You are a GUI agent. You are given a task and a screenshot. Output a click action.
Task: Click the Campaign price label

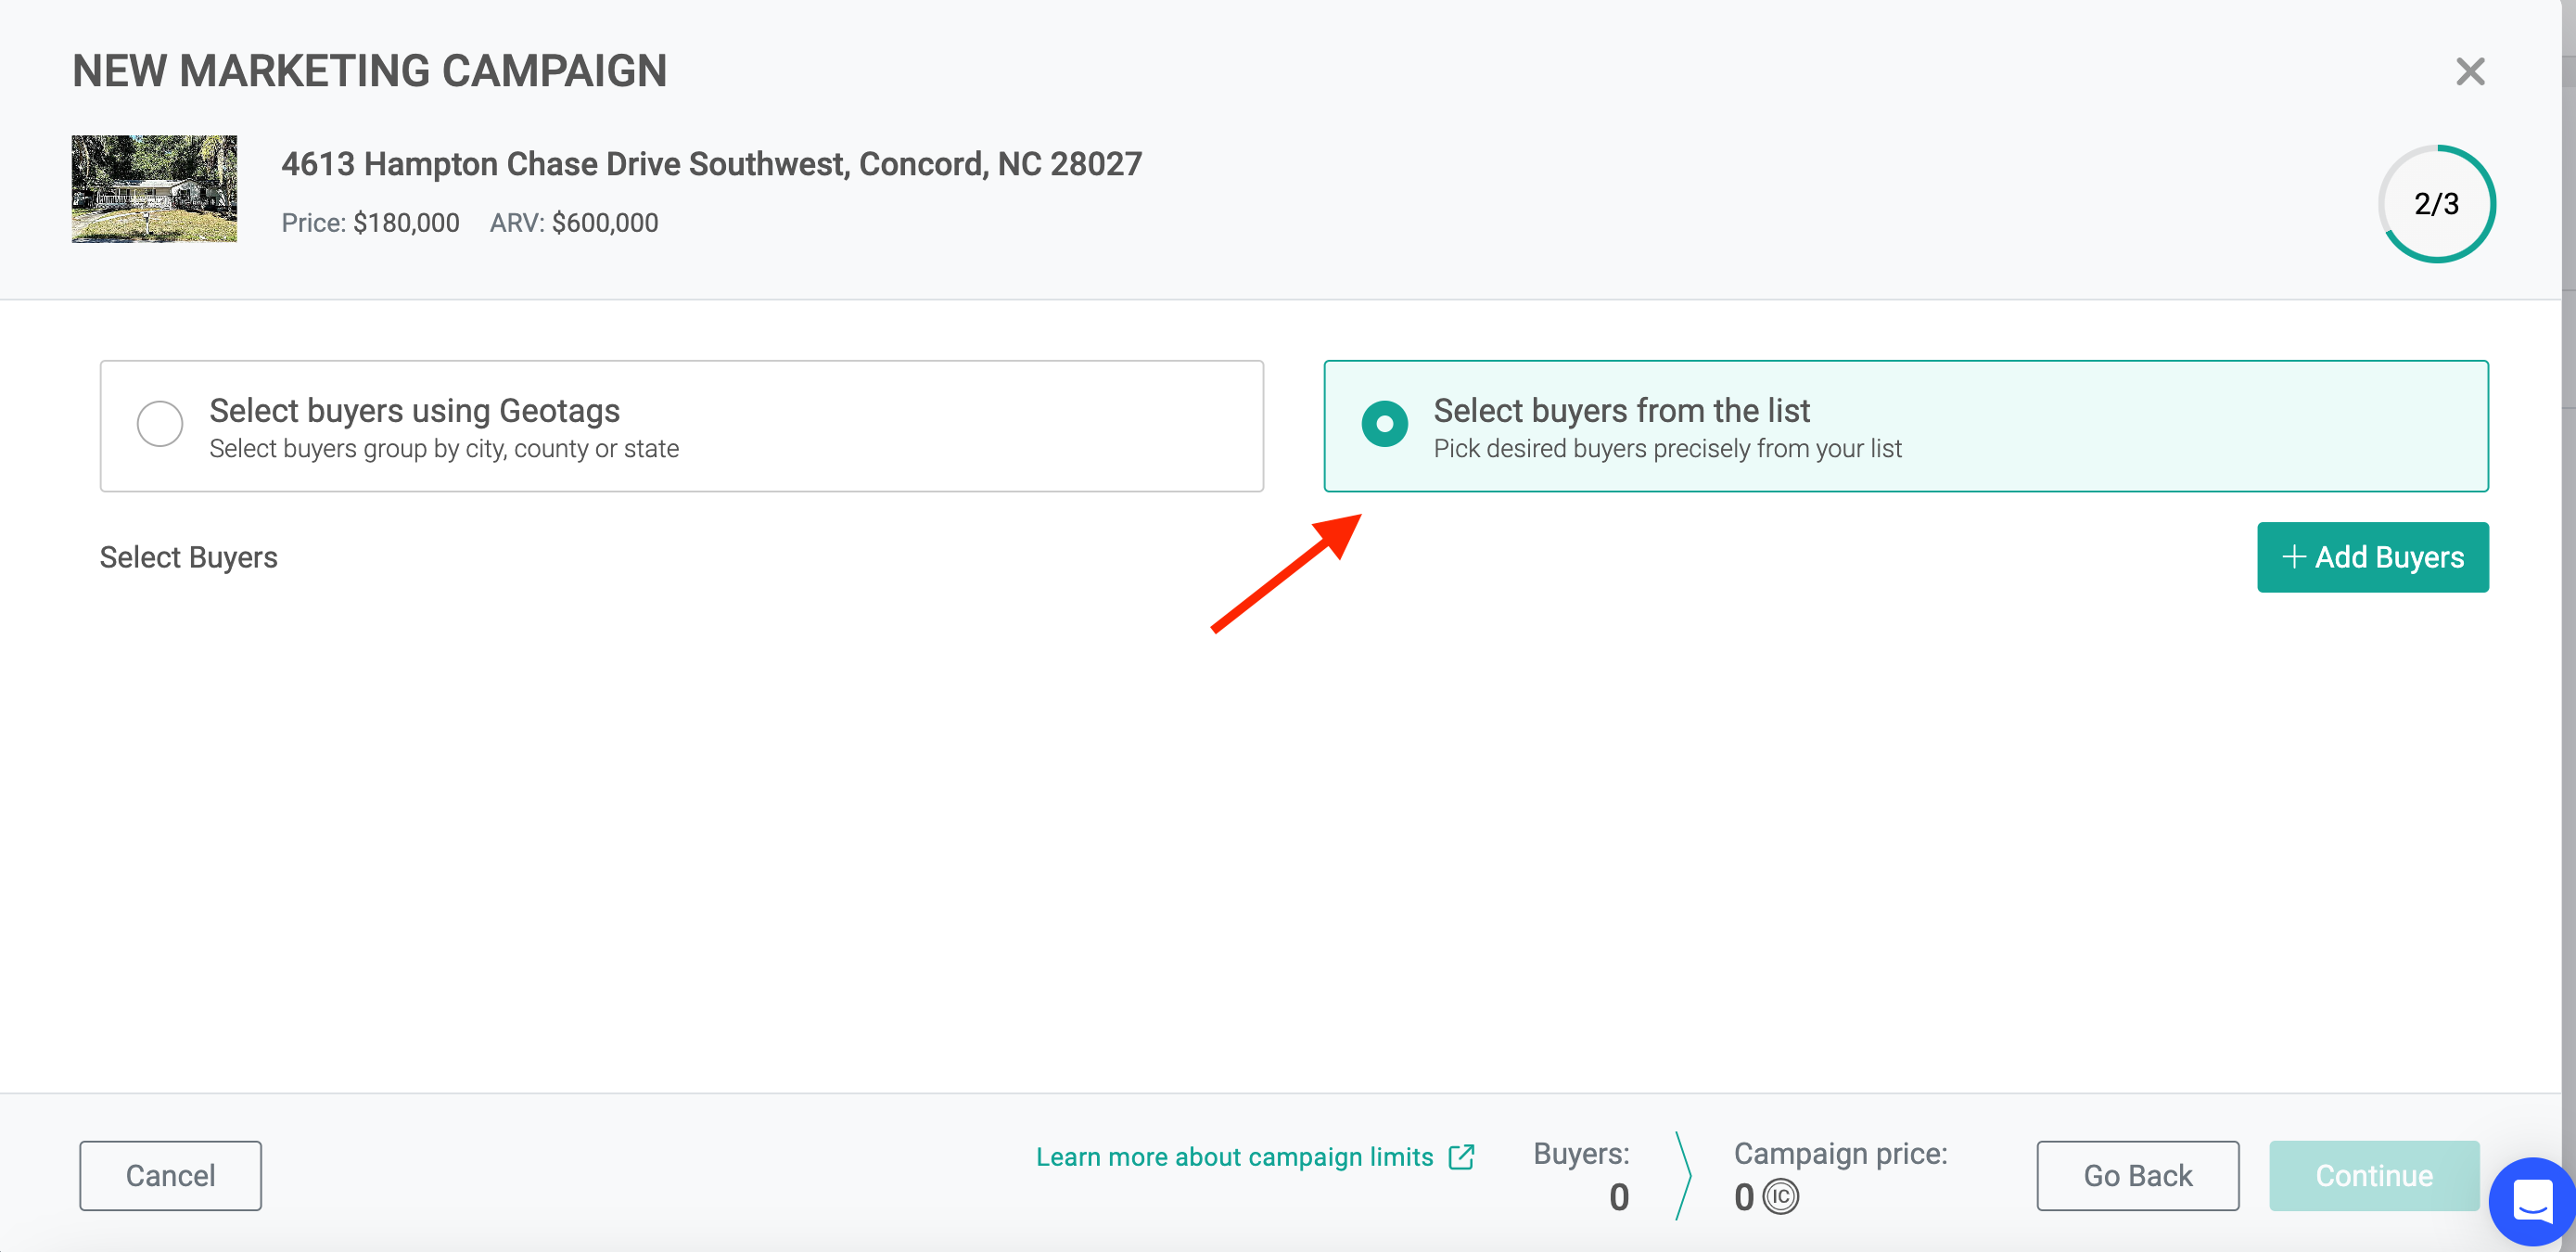point(1840,1154)
